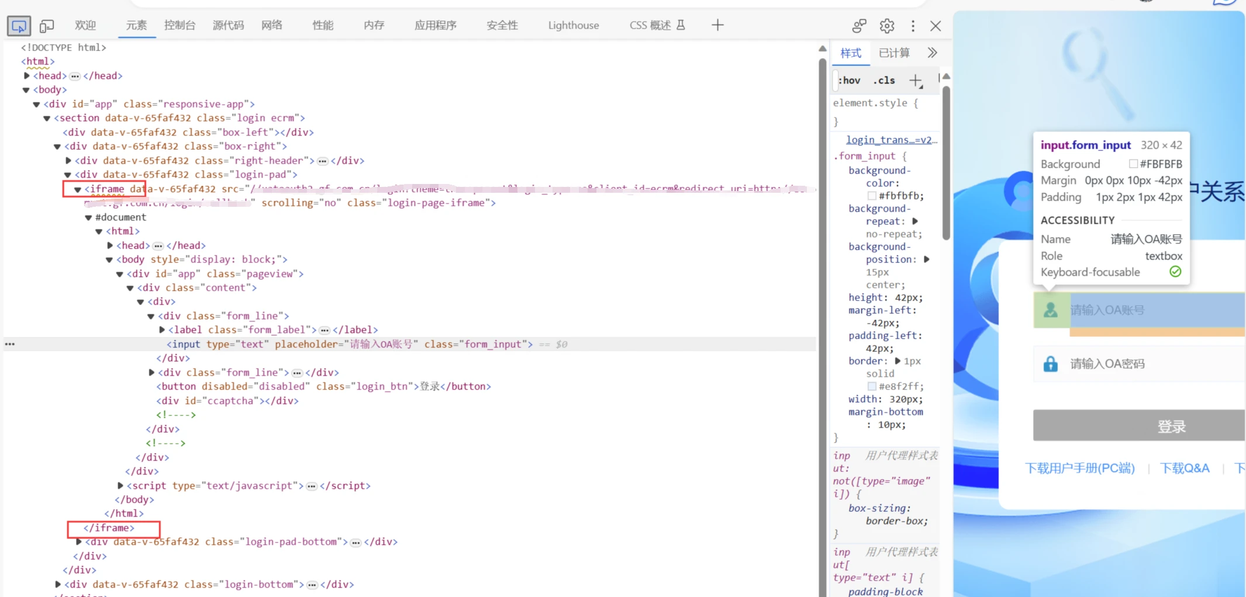Screen dimensions: 1246x597
Task: Click the feedback people icon in toolbar
Action: coord(859,26)
